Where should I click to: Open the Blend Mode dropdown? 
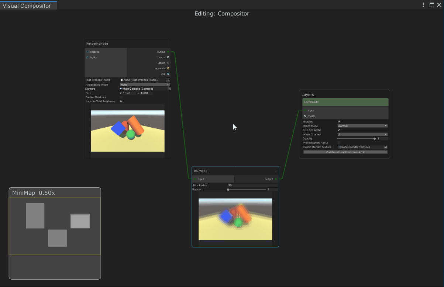coord(362,126)
